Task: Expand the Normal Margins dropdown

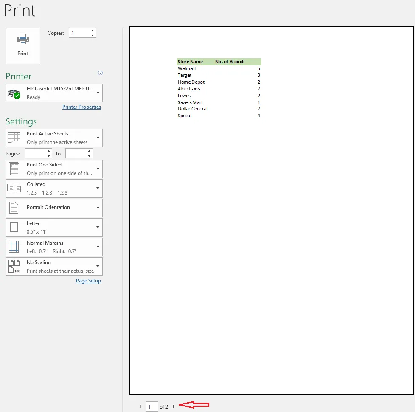Action: tap(54, 247)
